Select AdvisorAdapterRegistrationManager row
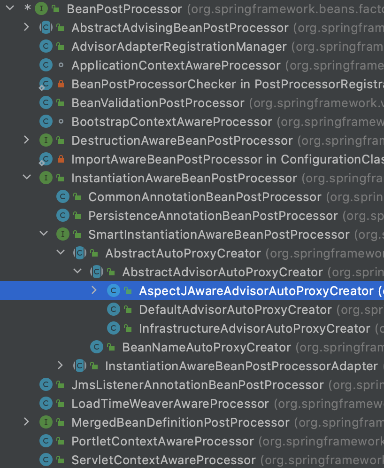 (192, 46)
